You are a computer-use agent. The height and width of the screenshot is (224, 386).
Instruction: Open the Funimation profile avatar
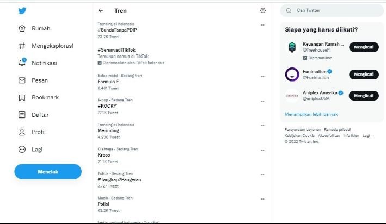pos(292,74)
